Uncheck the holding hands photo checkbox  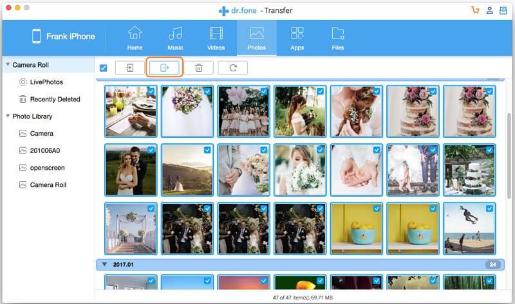point(377,150)
